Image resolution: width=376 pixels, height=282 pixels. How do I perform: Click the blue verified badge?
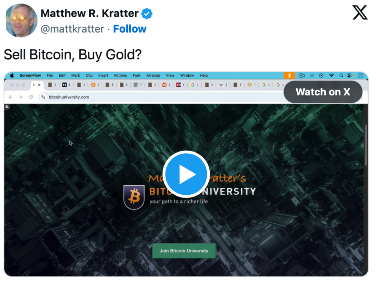pyautogui.click(x=147, y=14)
